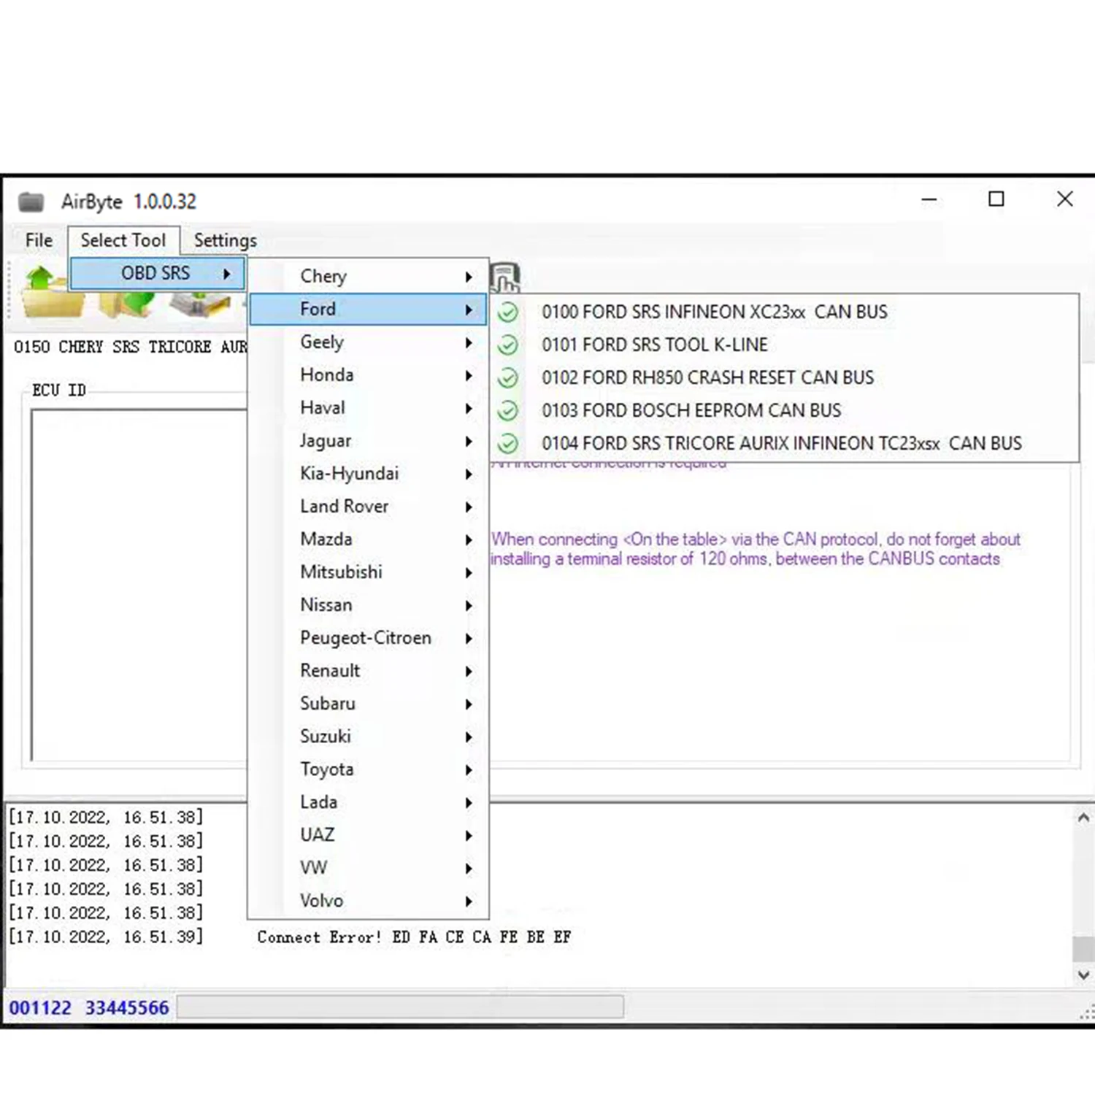Image resolution: width=1095 pixels, height=1095 pixels.
Task: Click the hand-touch device icon in toolbar
Action: [x=504, y=277]
